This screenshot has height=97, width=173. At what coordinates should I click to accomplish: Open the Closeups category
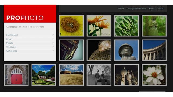point(11,47)
